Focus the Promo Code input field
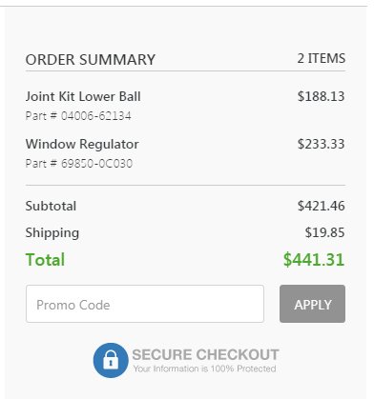 (x=145, y=304)
